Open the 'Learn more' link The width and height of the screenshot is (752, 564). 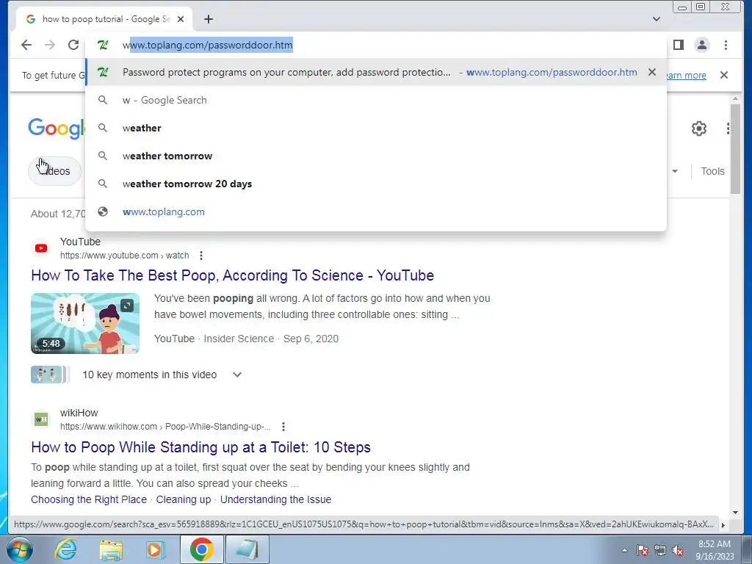point(687,76)
